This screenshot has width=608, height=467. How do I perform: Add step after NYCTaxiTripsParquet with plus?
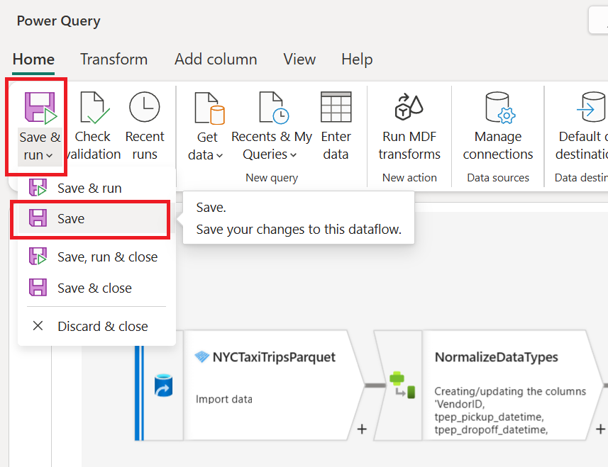click(362, 429)
